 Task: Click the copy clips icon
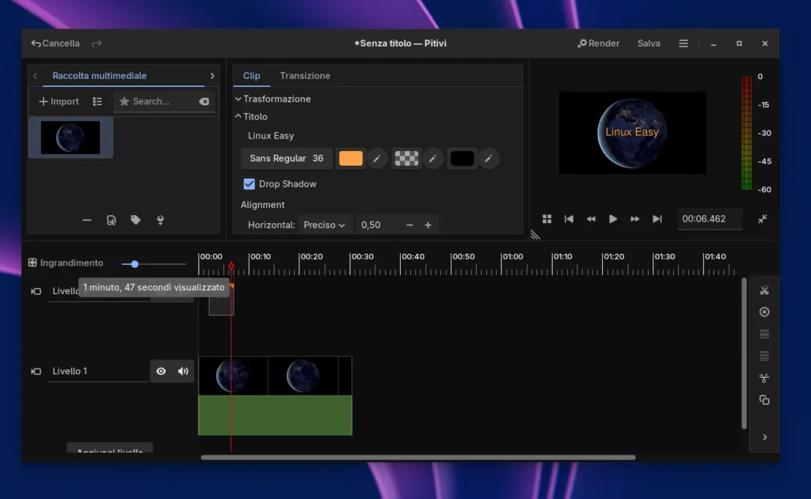tap(763, 400)
